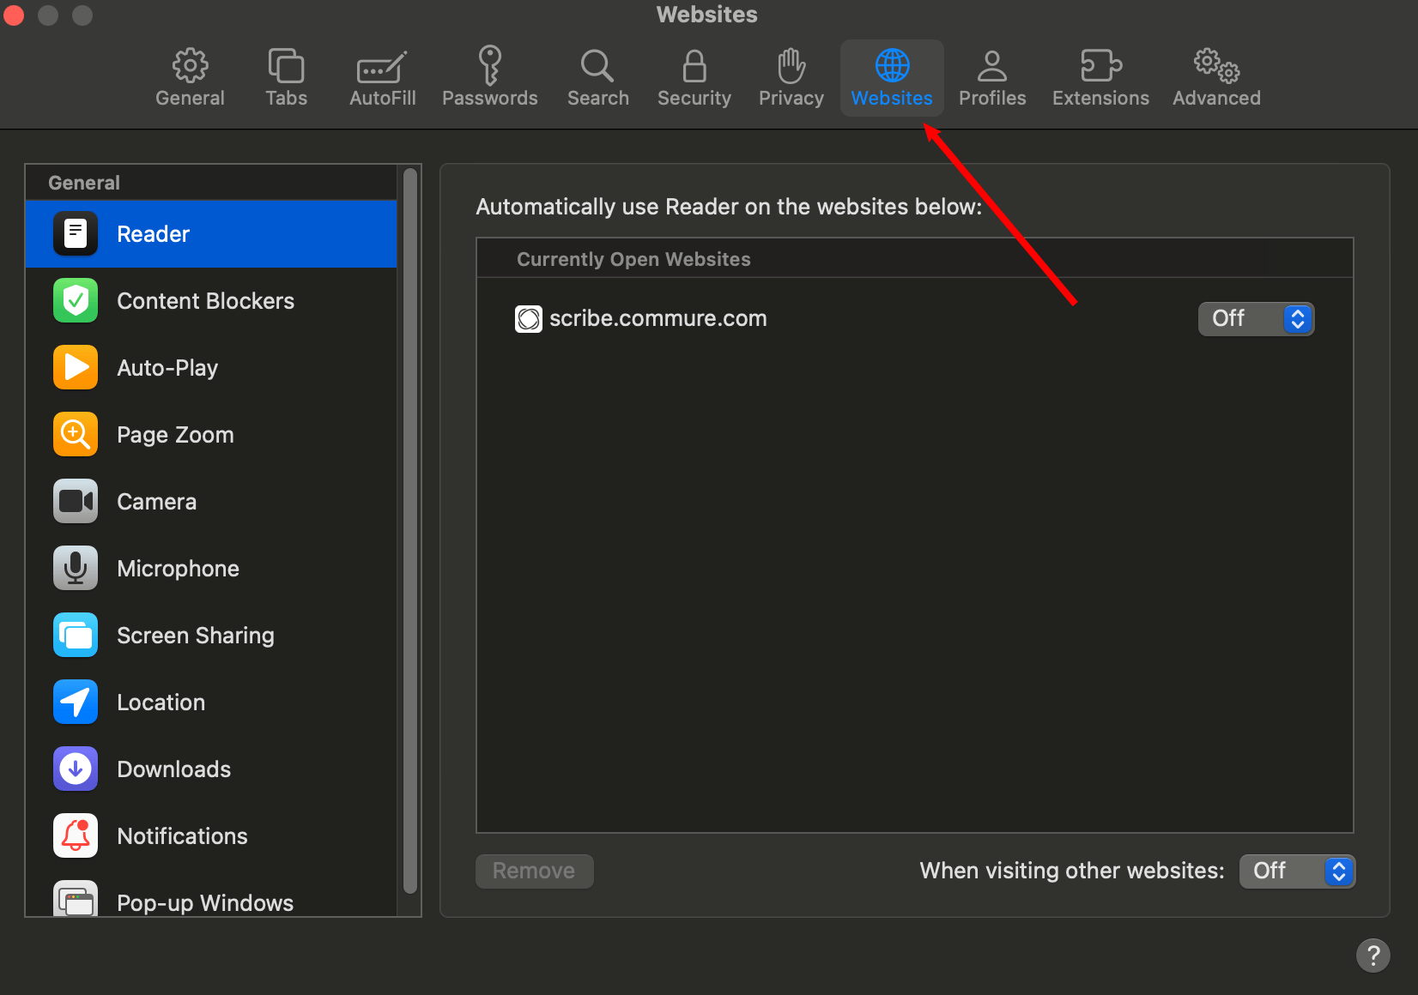The width and height of the screenshot is (1418, 995).
Task: Click the Remove button
Action: coord(534,871)
